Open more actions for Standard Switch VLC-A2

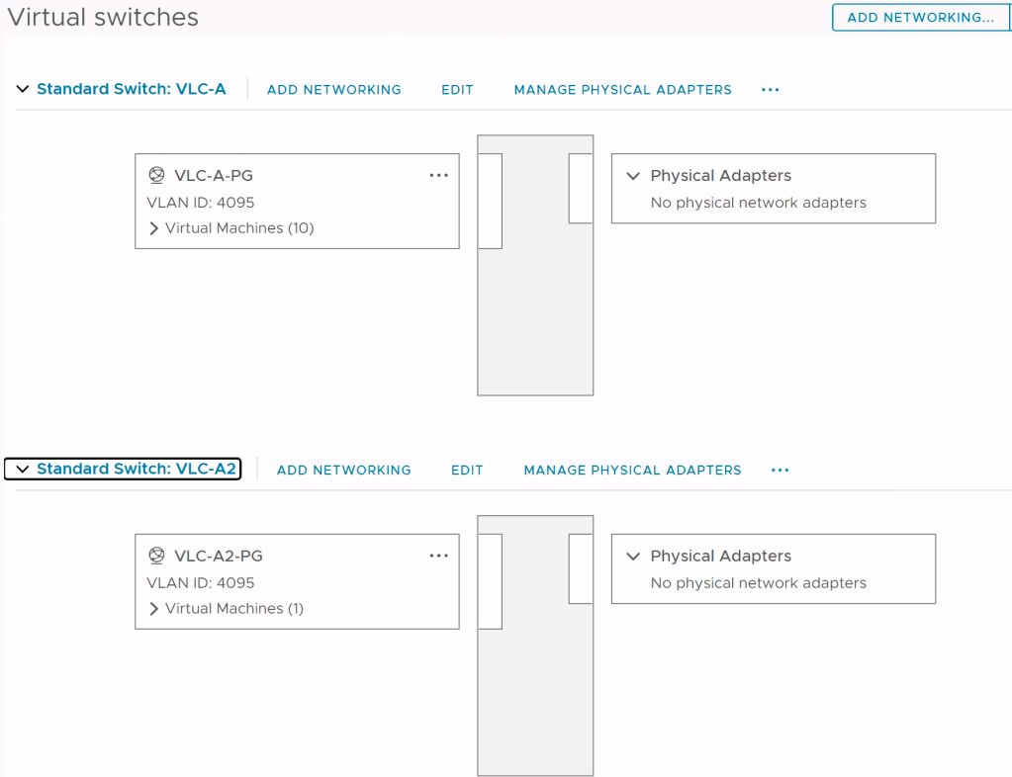[781, 471]
